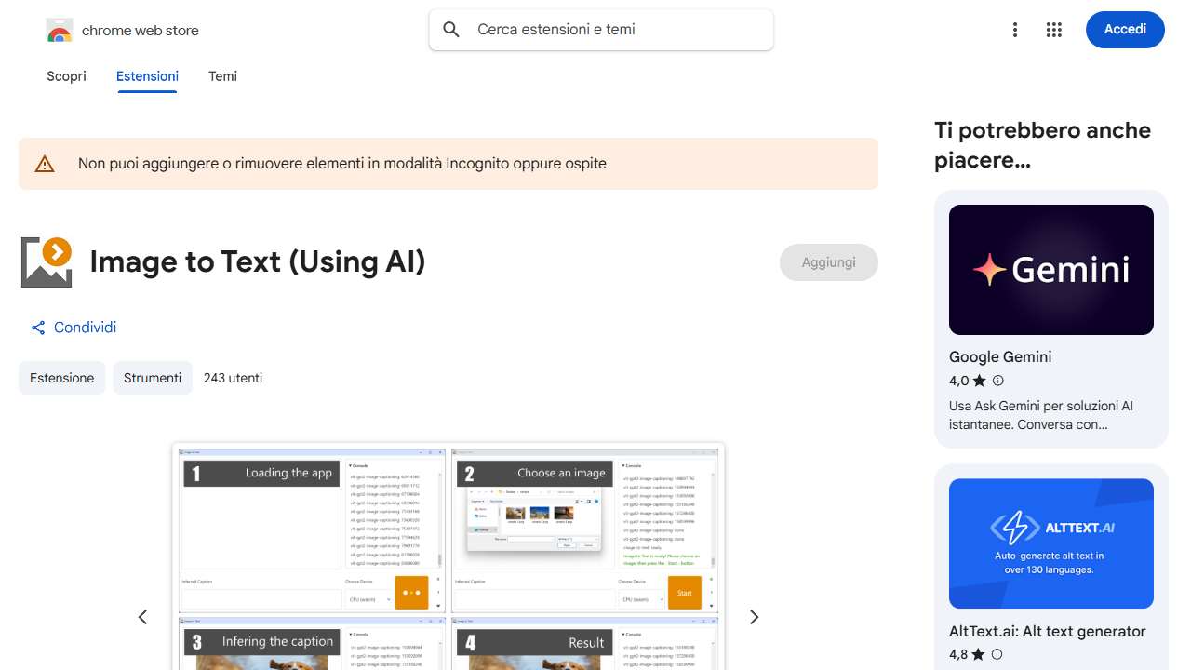The width and height of the screenshot is (1191, 670).
Task: Switch to the Temi tab
Action: pos(222,76)
